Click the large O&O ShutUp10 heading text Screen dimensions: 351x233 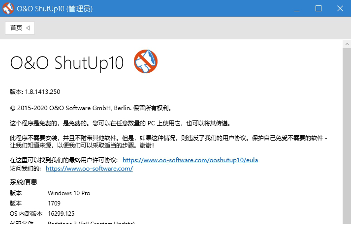click(x=67, y=62)
